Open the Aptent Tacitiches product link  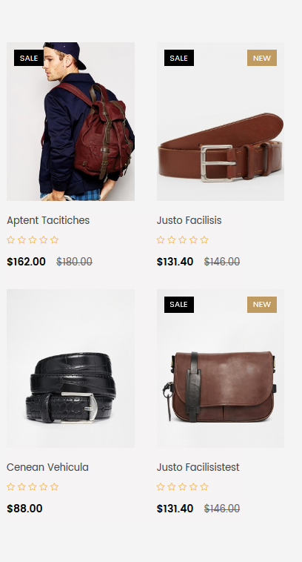pyautogui.click(x=48, y=220)
